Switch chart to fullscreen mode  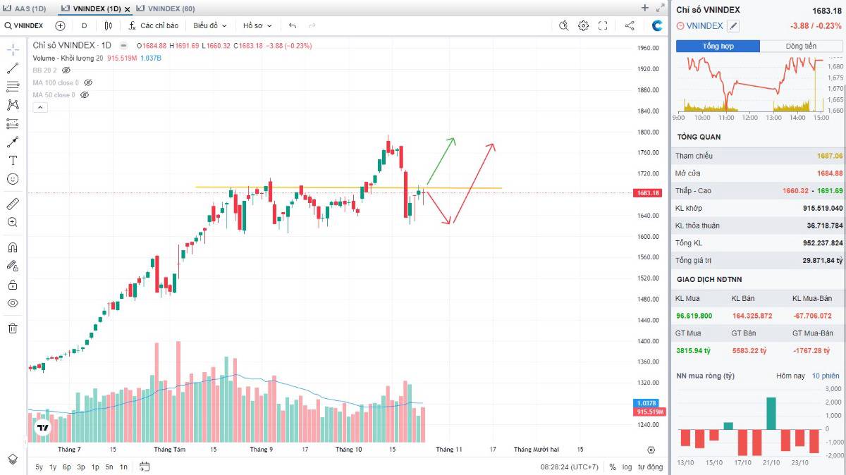tap(603, 25)
